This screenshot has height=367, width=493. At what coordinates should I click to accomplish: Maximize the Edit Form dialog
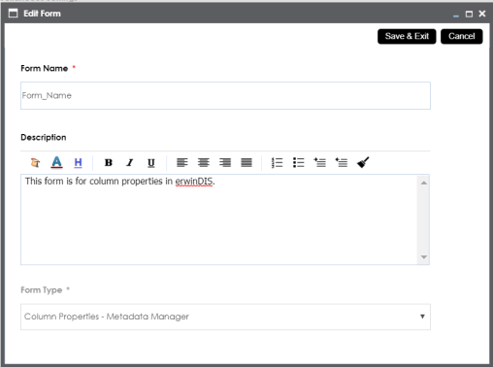click(469, 14)
